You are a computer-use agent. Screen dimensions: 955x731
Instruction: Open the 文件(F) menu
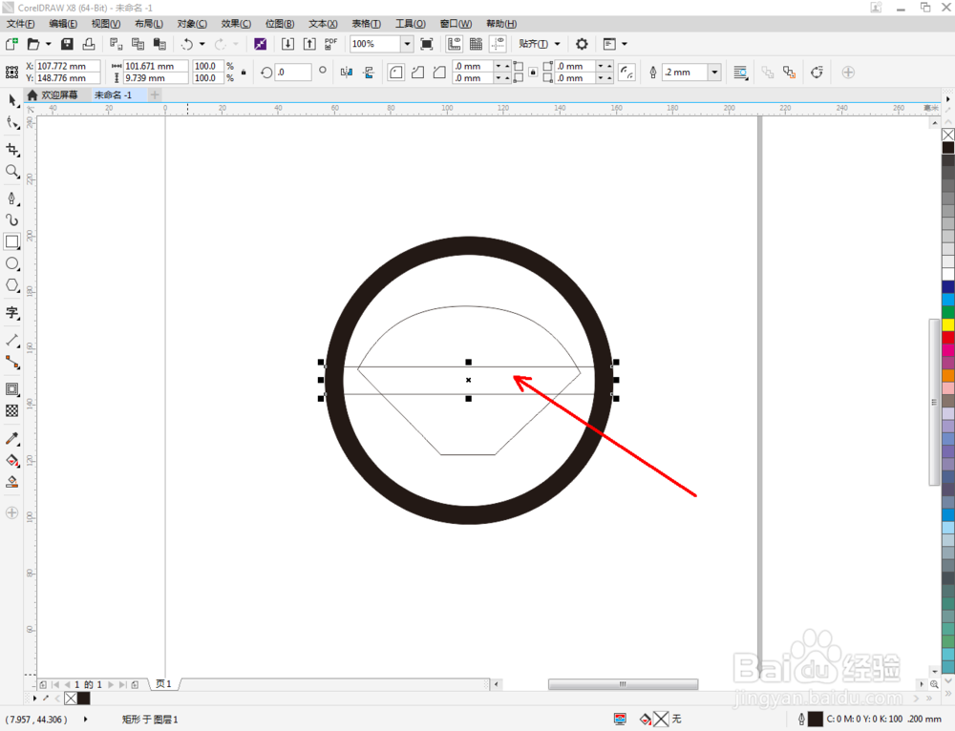click(x=20, y=24)
